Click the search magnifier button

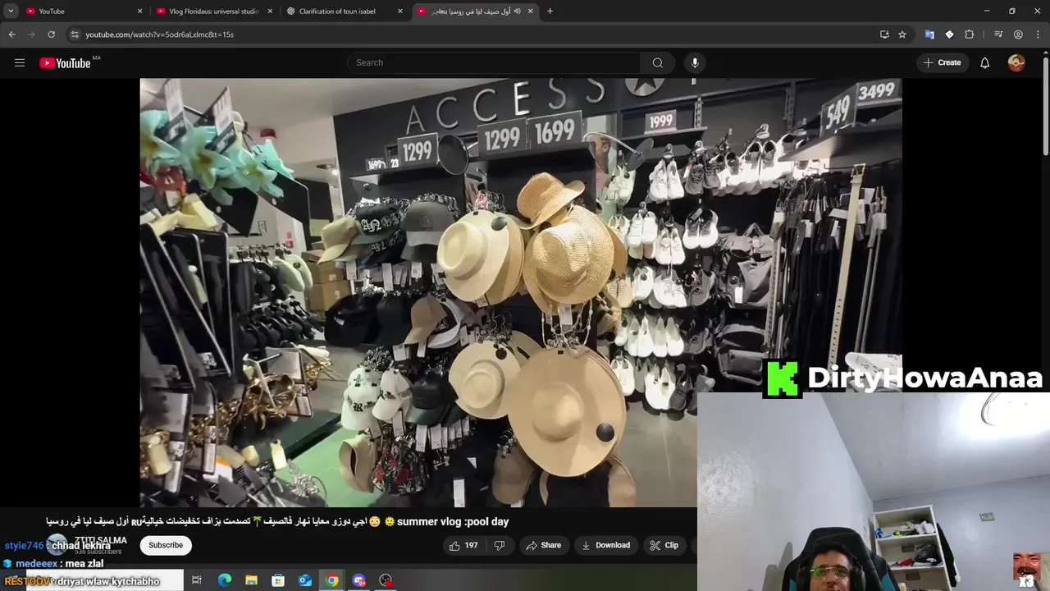tap(658, 63)
